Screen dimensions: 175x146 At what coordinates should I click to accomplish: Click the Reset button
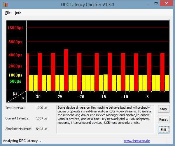click(164, 119)
